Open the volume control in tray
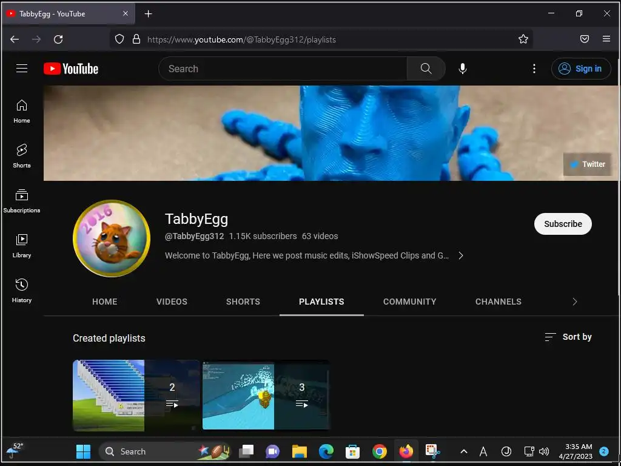 [x=544, y=451]
